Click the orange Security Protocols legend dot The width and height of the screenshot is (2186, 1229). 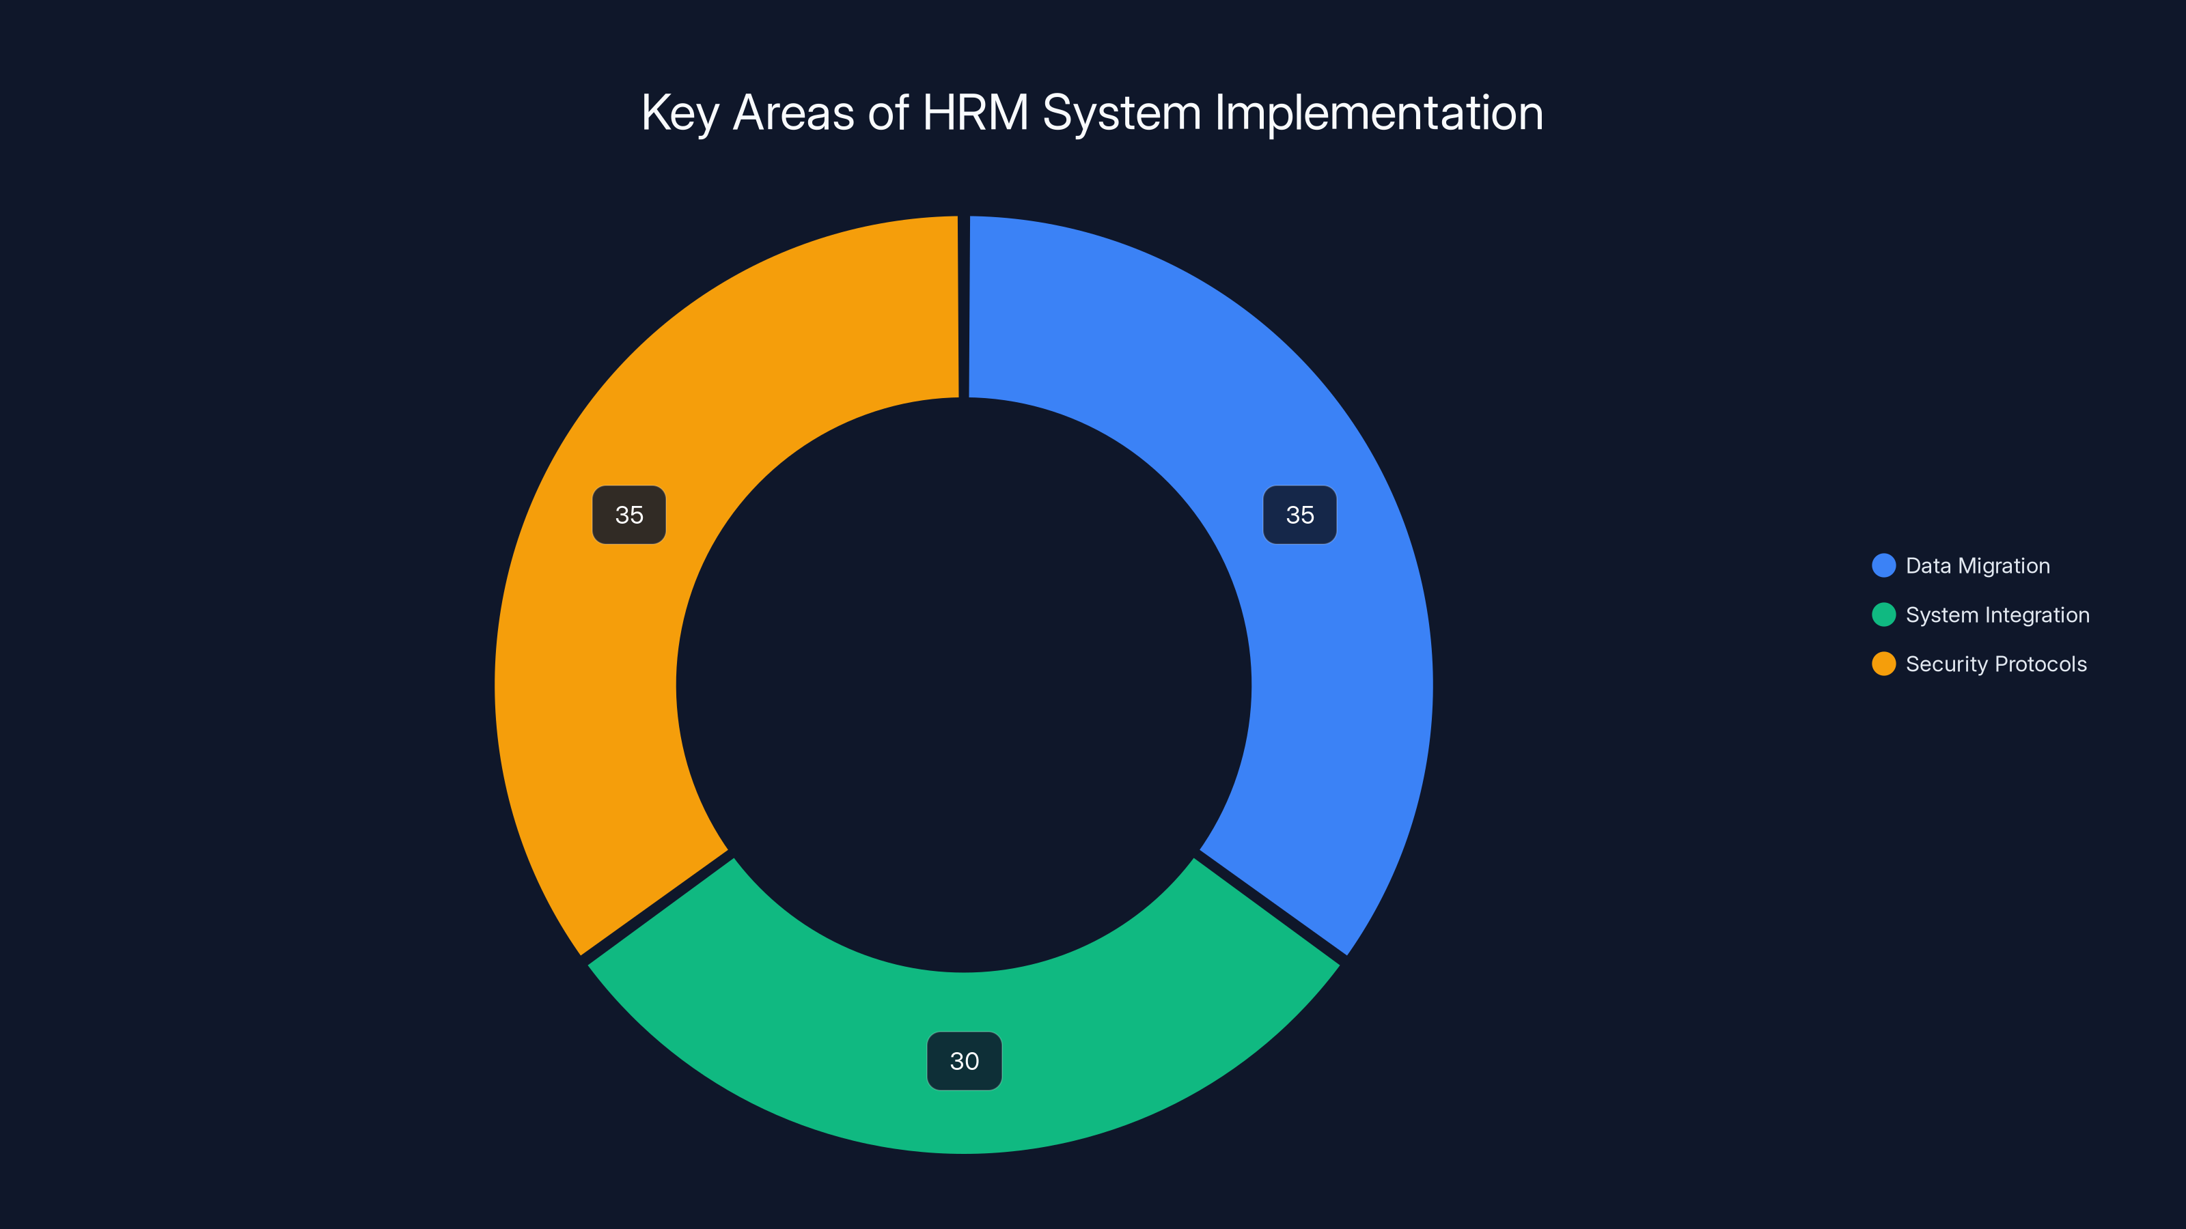click(1883, 664)
